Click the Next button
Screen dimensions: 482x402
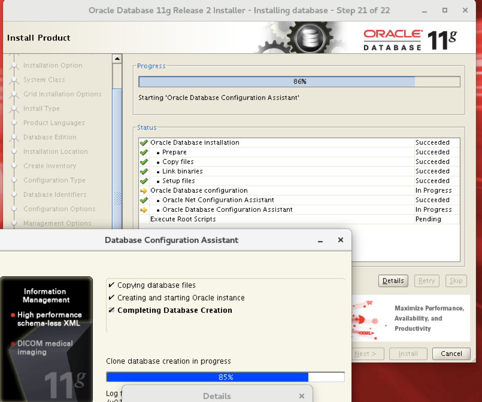tap(365, 354)
